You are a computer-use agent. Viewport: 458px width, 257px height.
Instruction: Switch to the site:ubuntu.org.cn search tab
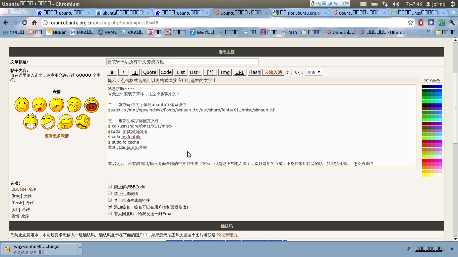[300, 13]
